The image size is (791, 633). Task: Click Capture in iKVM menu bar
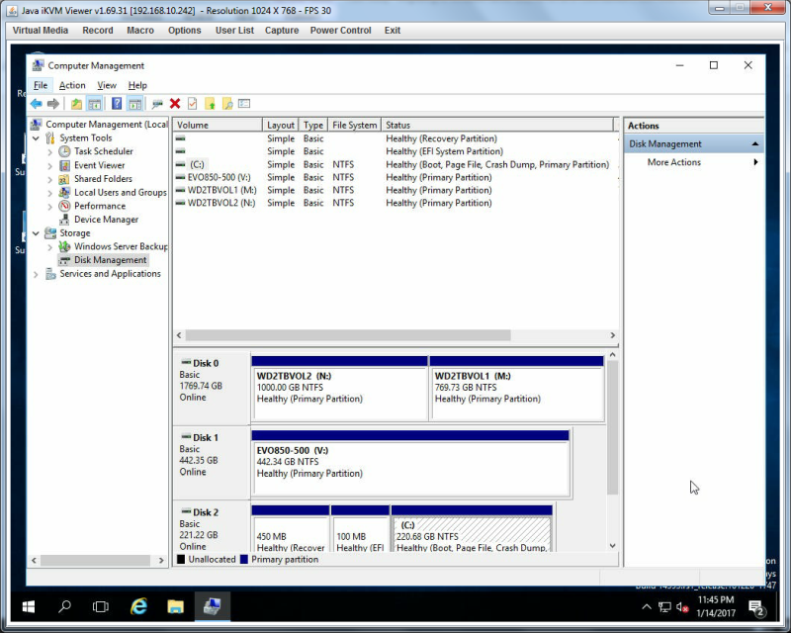tap(282, 31)
